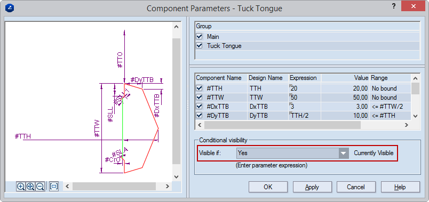Click the application logo in title bar

tap(9, 7)
